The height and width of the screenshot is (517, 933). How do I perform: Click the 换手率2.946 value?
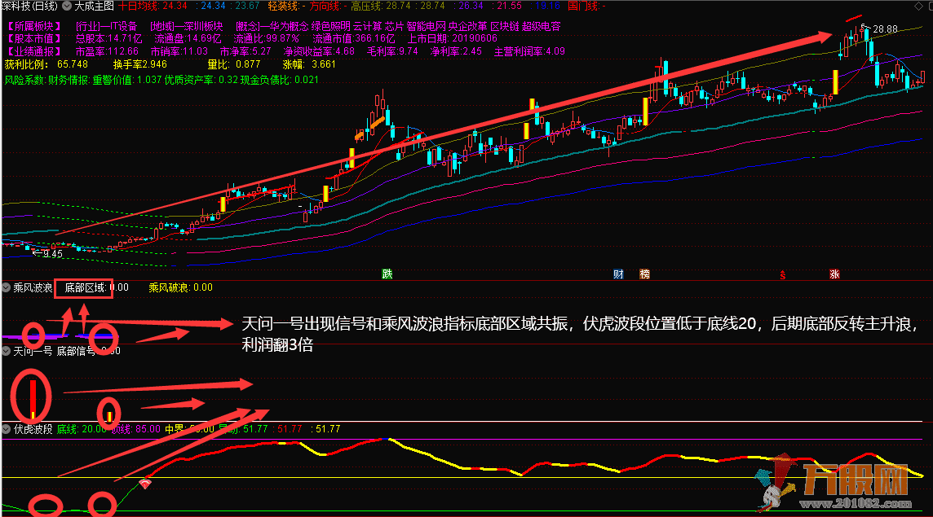click(x=139, y=64)
